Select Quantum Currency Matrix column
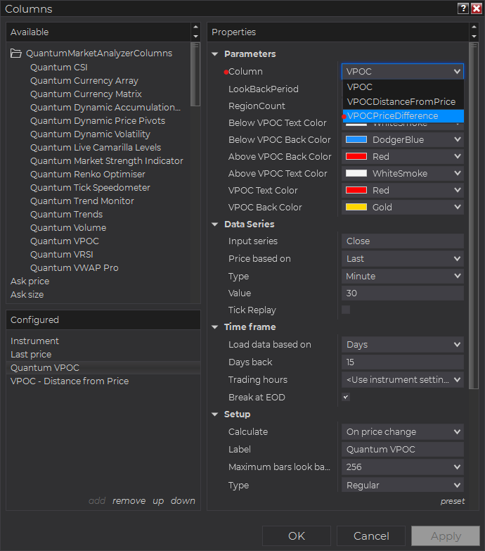 [x=86, y=94]
